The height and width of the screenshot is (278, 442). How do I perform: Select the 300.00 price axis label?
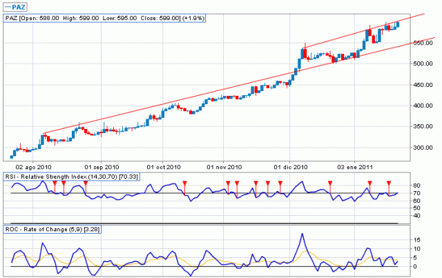[423, 148]
